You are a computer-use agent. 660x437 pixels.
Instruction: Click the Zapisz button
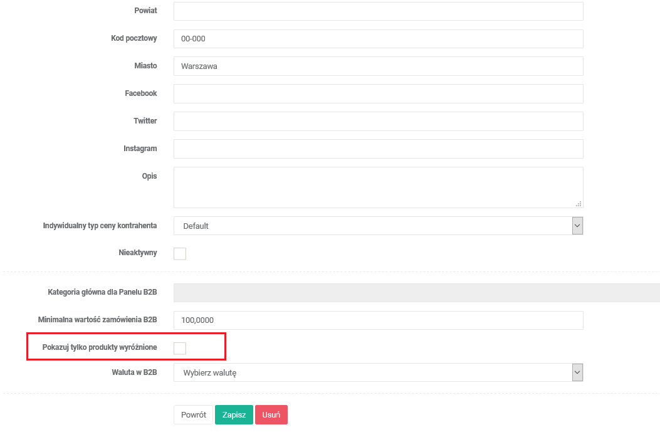click(234, 415)
